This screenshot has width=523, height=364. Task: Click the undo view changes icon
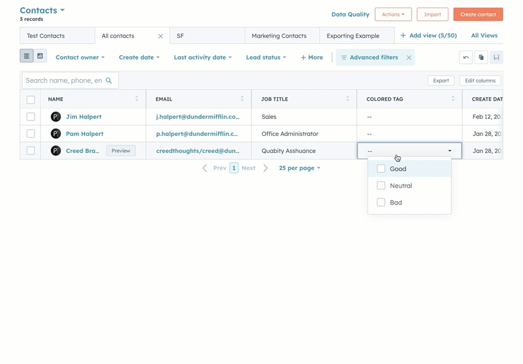coord(466,58)
